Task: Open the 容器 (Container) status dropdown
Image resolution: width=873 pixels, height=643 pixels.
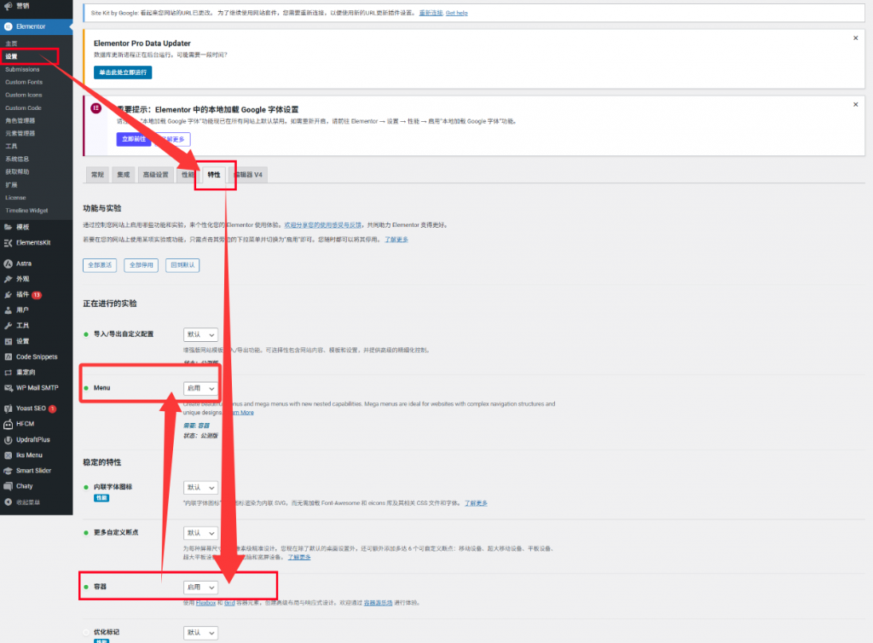Action: tap(200, 588)
